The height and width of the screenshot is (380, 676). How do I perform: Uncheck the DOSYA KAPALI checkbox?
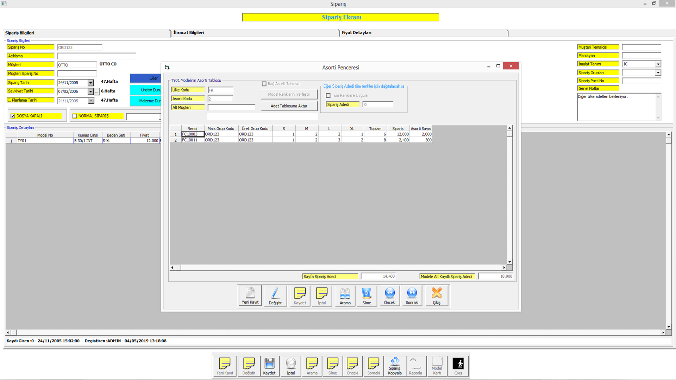point(13,116)
